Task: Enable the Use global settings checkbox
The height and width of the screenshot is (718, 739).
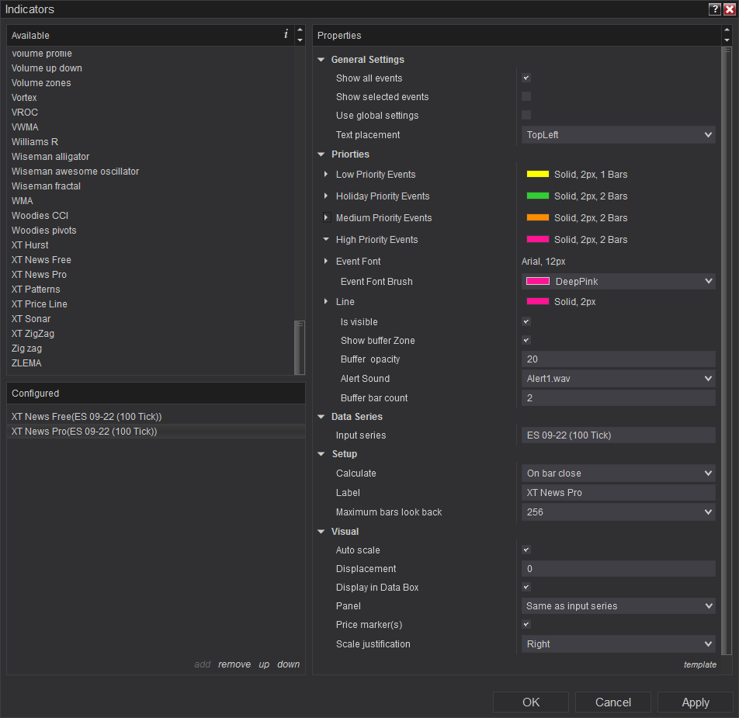Action: point(526,115)
